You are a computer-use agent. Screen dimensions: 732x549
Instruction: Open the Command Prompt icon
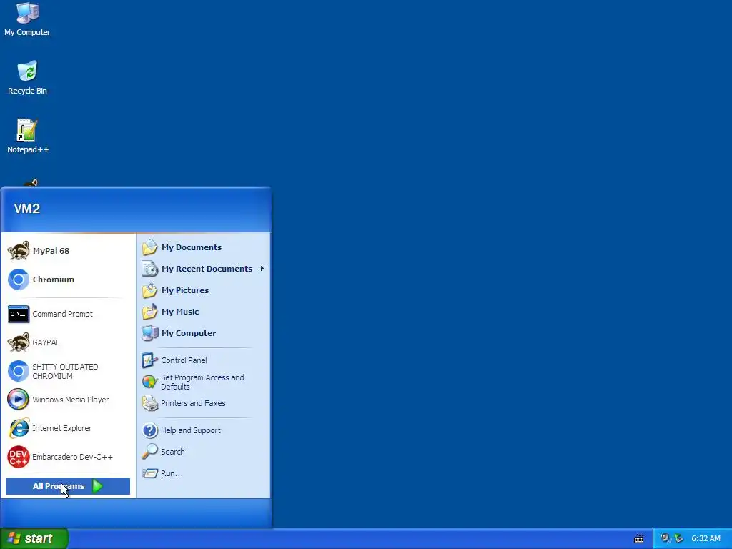(x=19, y=315)
